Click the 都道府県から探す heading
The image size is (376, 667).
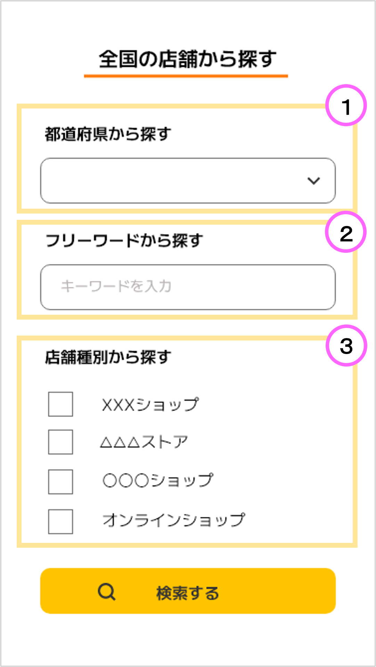click(x=108, y=134)
